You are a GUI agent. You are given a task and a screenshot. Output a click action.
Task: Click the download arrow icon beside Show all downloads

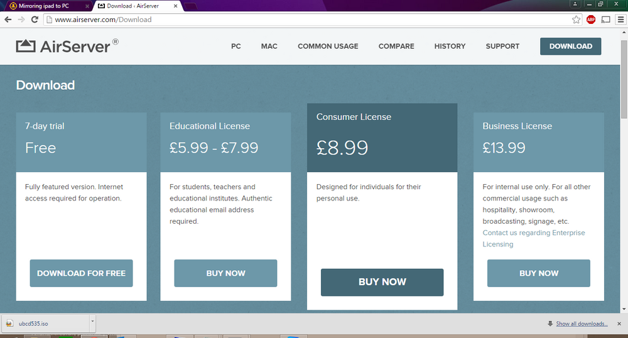tap(550, 324)
